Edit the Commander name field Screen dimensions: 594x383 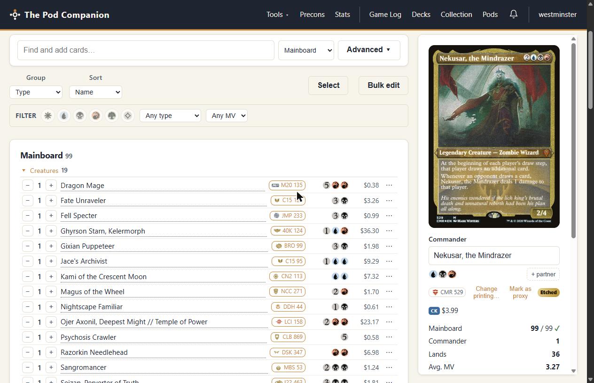[494, 256]
